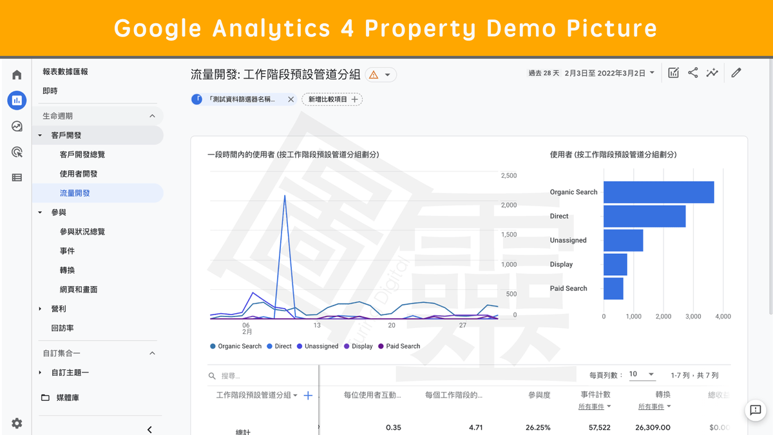Click the Direct bar in bar chart

point(645,217)
